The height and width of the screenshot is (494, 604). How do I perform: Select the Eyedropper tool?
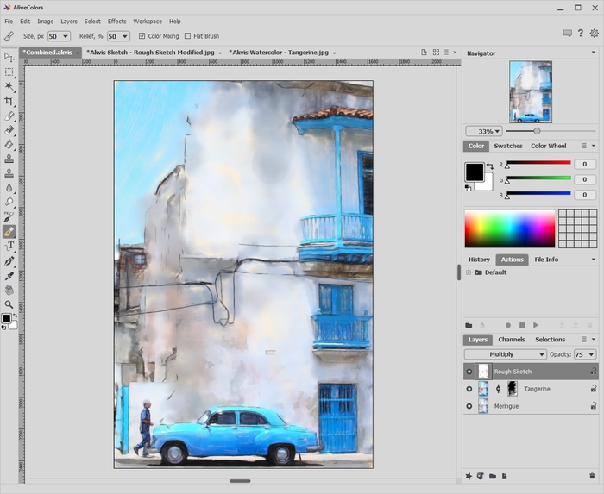click(x=9, y=276)
